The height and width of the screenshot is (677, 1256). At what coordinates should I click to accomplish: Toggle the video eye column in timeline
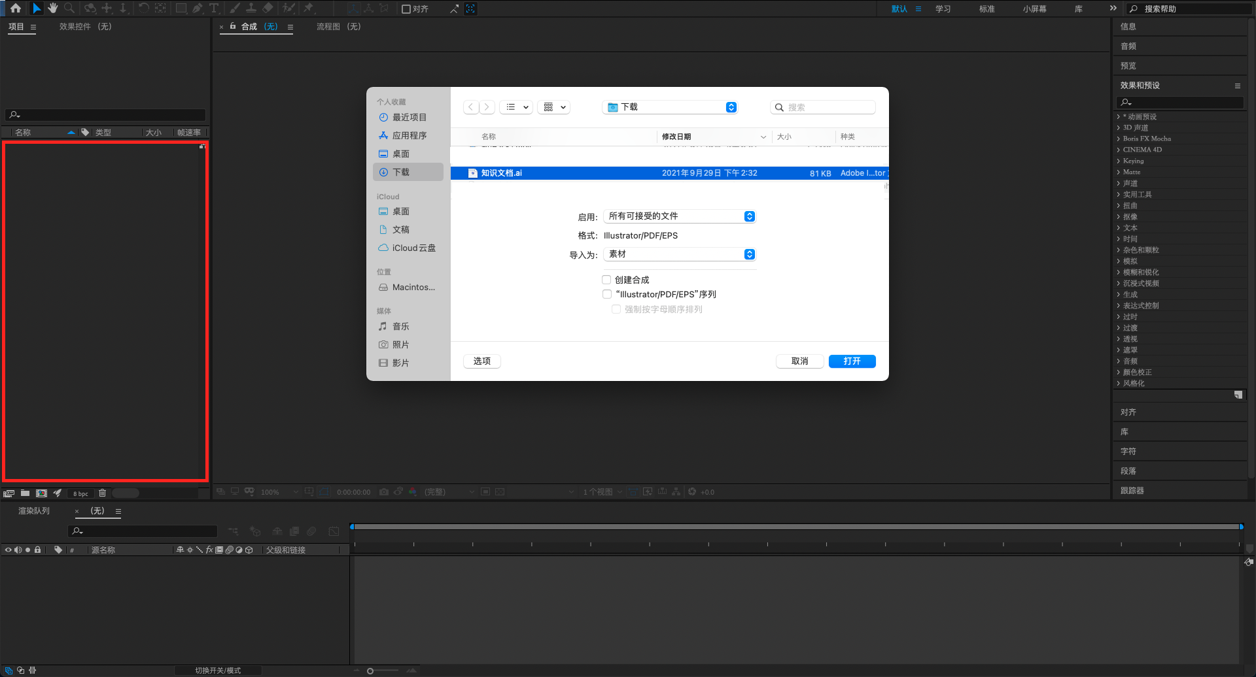click(x=8, y=550)
